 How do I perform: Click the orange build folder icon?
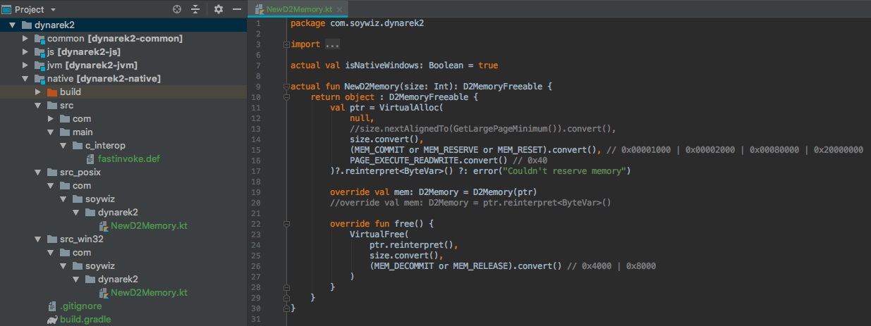point(52,92)
